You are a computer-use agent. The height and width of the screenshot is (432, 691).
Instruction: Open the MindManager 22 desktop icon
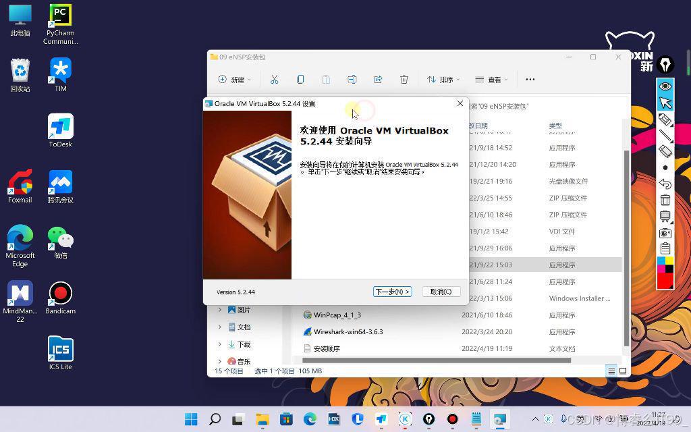(20, 302)
